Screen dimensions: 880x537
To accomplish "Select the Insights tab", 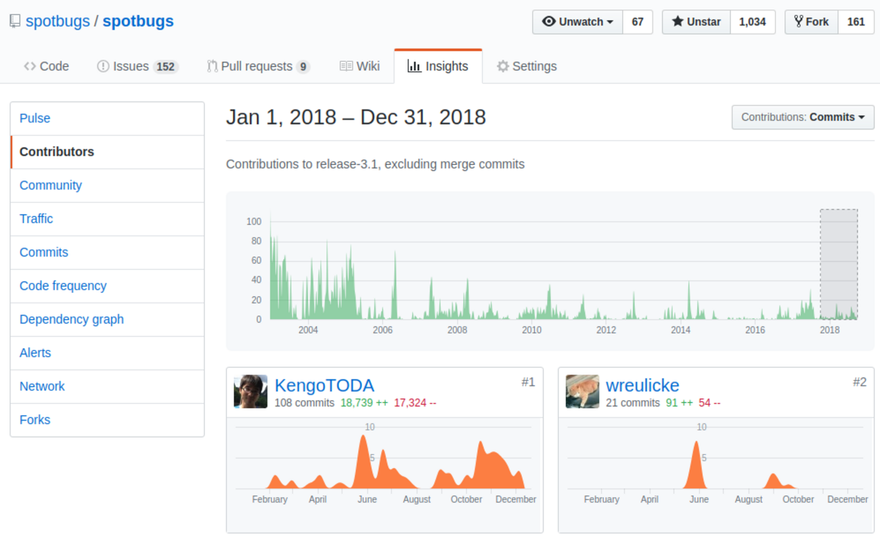I will coord(438,66).
